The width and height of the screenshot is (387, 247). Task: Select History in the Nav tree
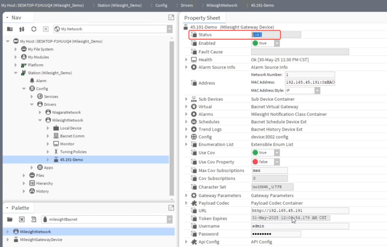[42, 191]
